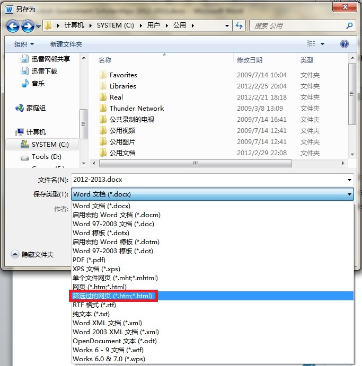
Task: Click 计算机 in the address breadcrumb
Action: click(74, 25)
